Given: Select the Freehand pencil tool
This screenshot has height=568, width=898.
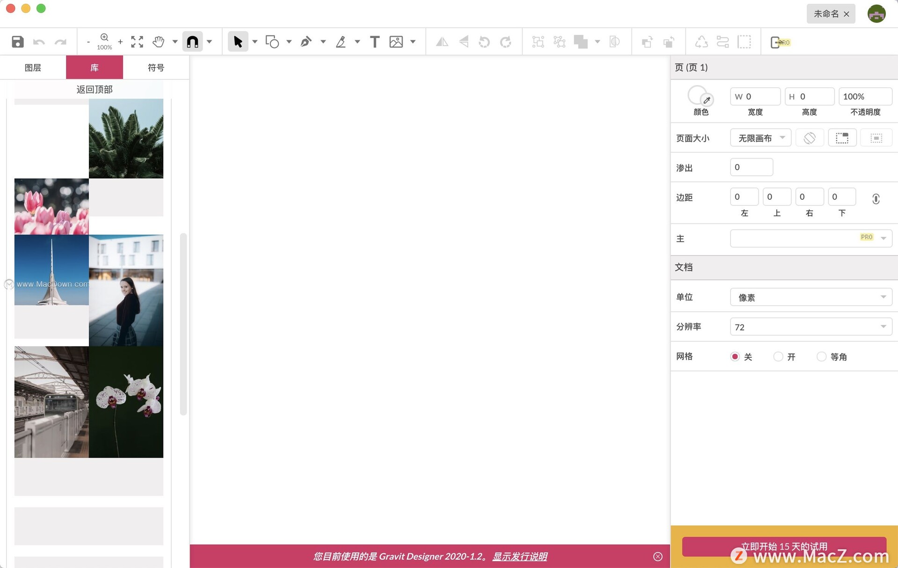Looking at the screenshot, I should tap(341, 42).
